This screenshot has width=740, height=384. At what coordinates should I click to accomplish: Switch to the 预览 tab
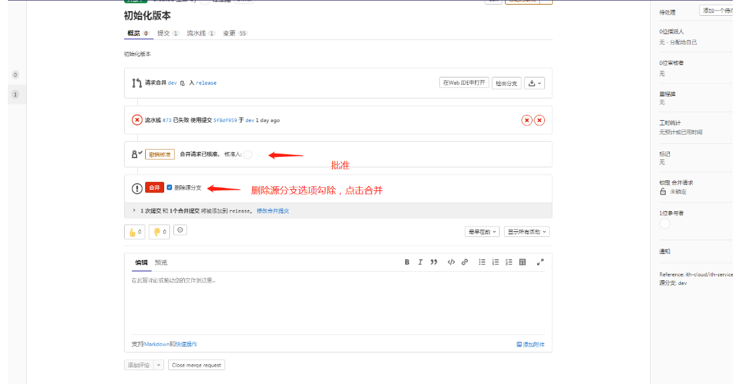(161, 263)
